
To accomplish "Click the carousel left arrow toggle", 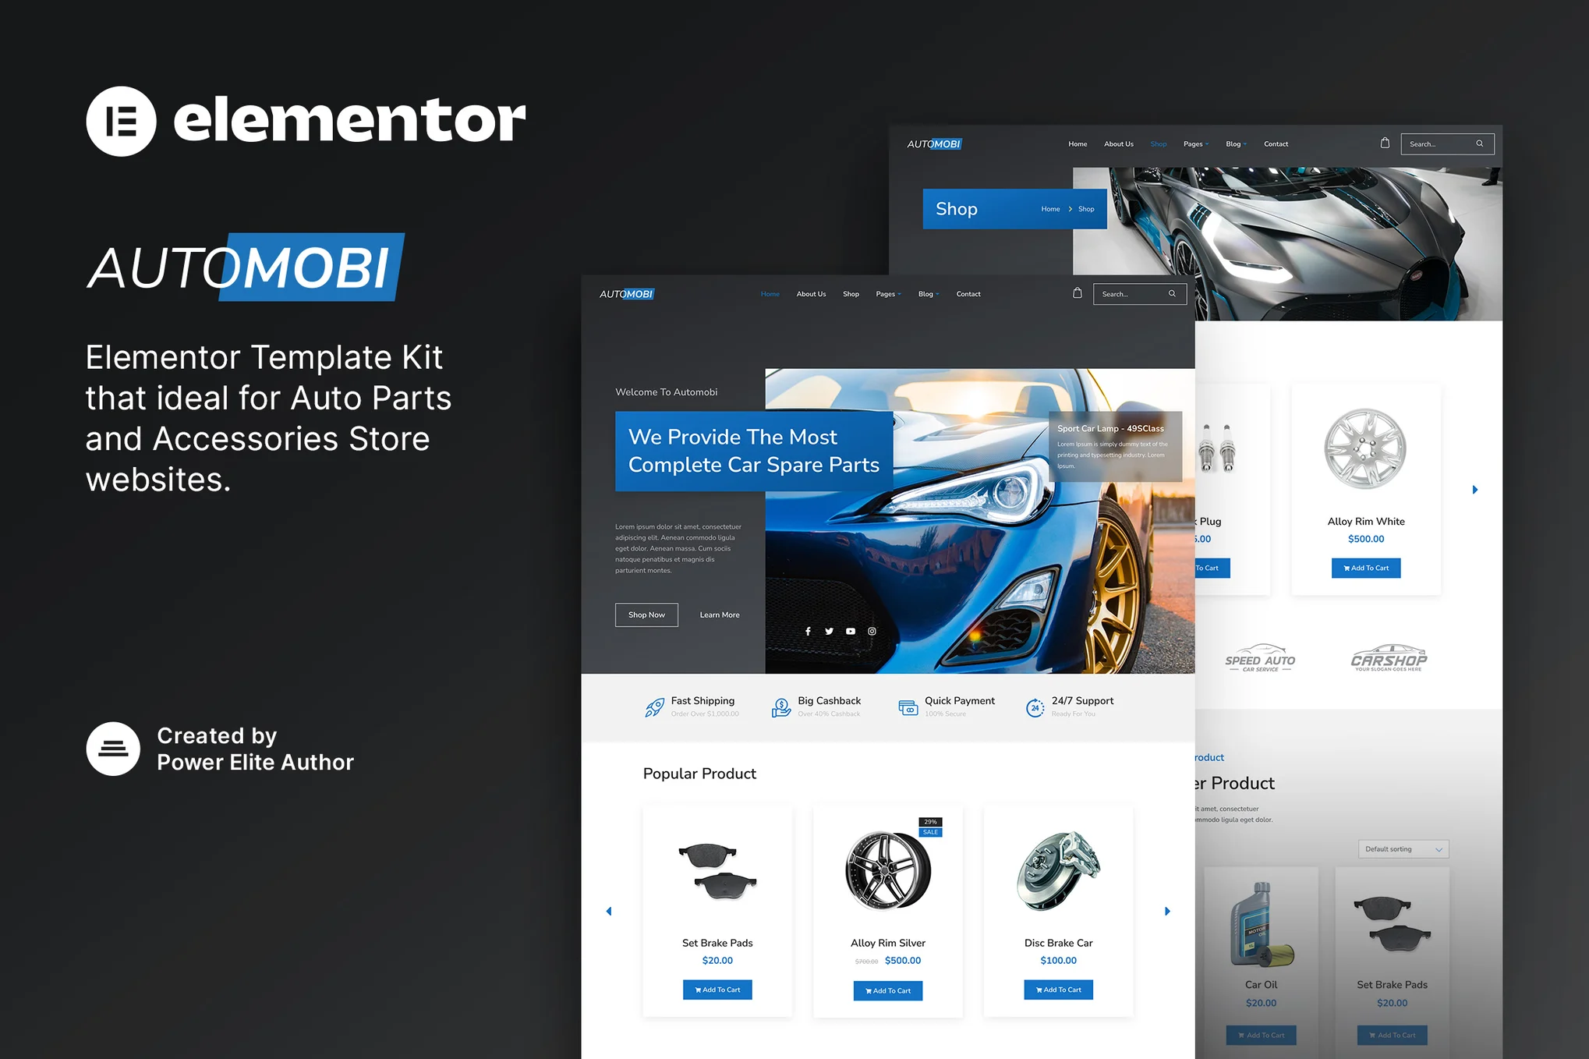I will 608,912.
